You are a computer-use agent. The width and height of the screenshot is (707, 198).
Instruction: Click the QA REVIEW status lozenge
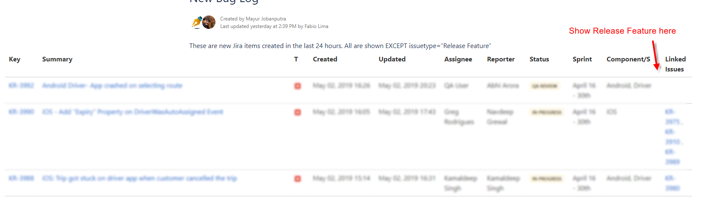click(x=544, y=86)
